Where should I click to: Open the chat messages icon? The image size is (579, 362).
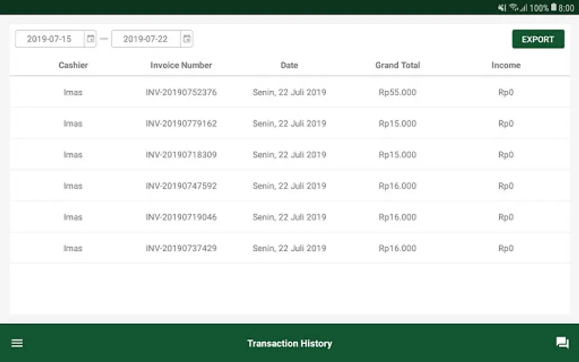[562, 343]
